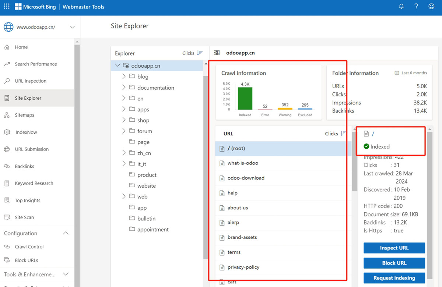
Task: Click the help question mark icon
Action: click(416, 7)
